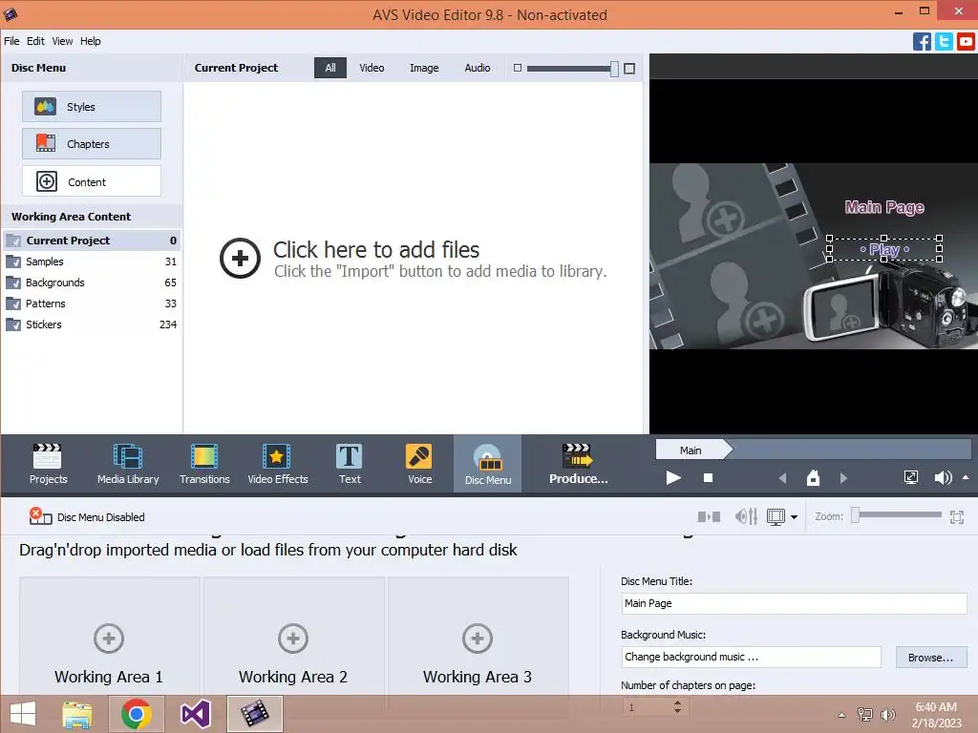Open the Voice recording tool
The height and width of the screenshot is (733, 978).
click(x=419, y=464)
